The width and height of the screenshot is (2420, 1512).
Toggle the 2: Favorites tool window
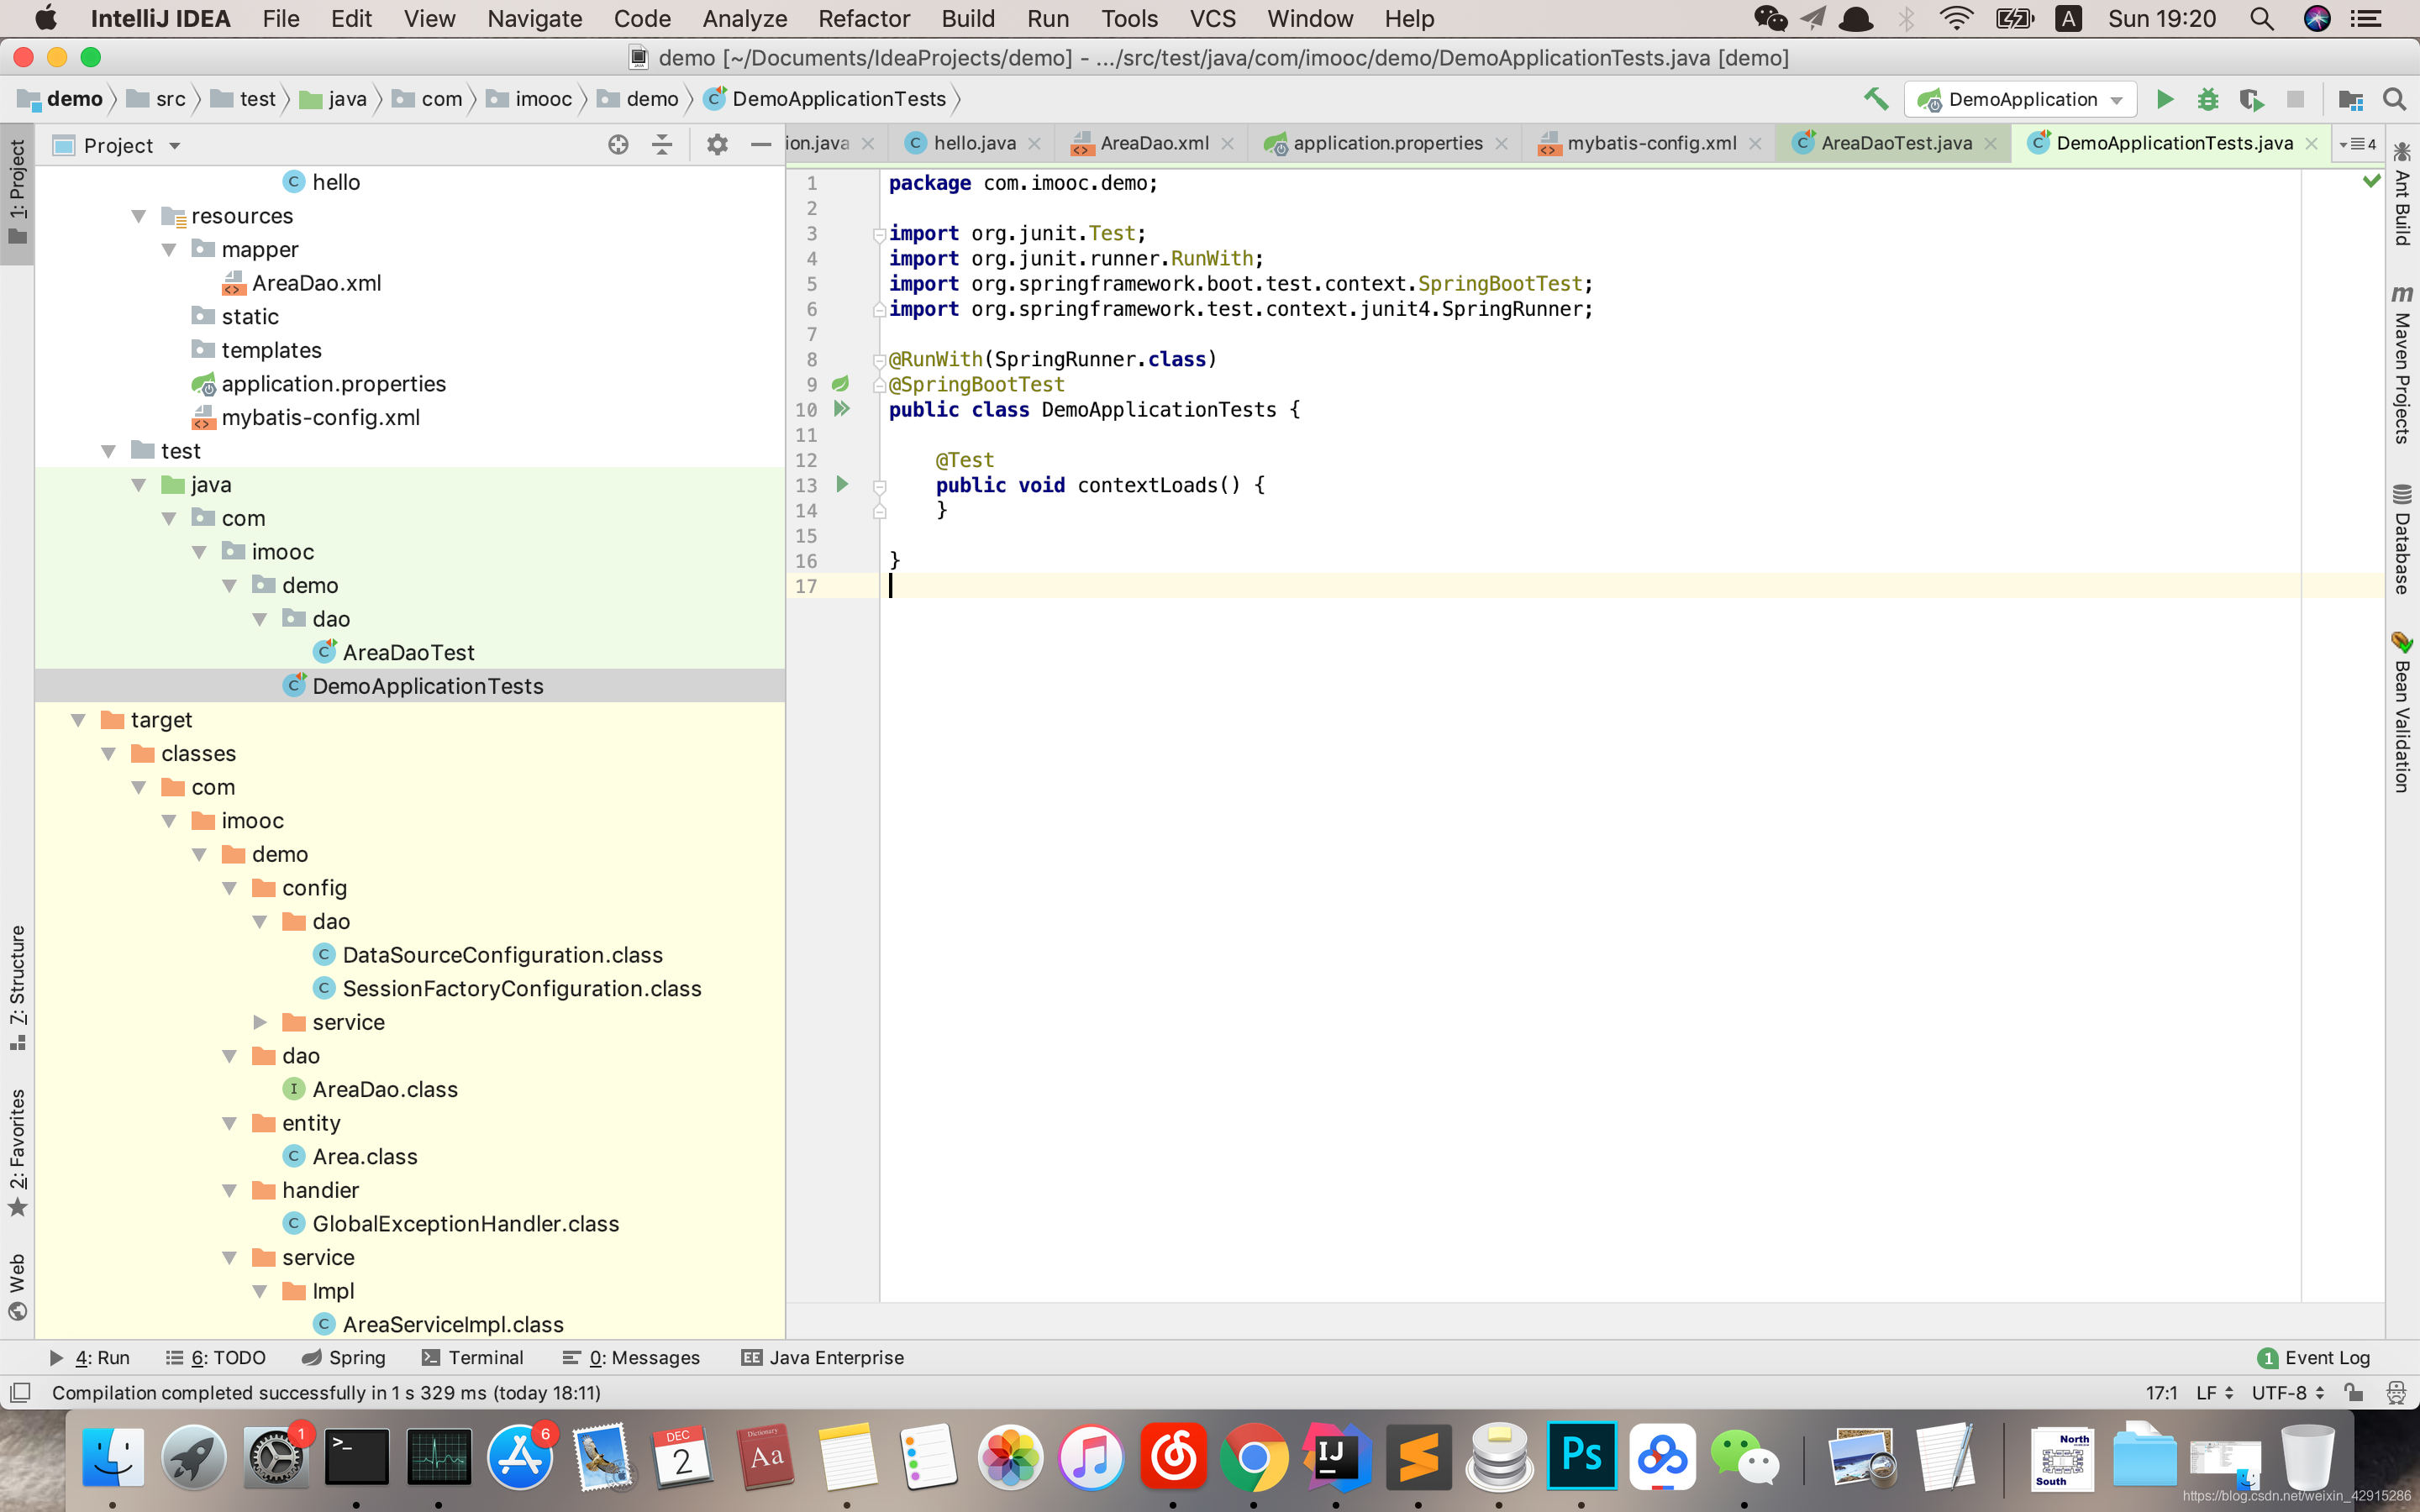pyautogui.click(x=17, y=1153)
